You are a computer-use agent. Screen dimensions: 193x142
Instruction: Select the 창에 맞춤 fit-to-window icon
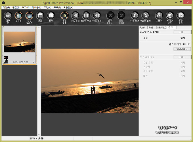pos(64,16)
